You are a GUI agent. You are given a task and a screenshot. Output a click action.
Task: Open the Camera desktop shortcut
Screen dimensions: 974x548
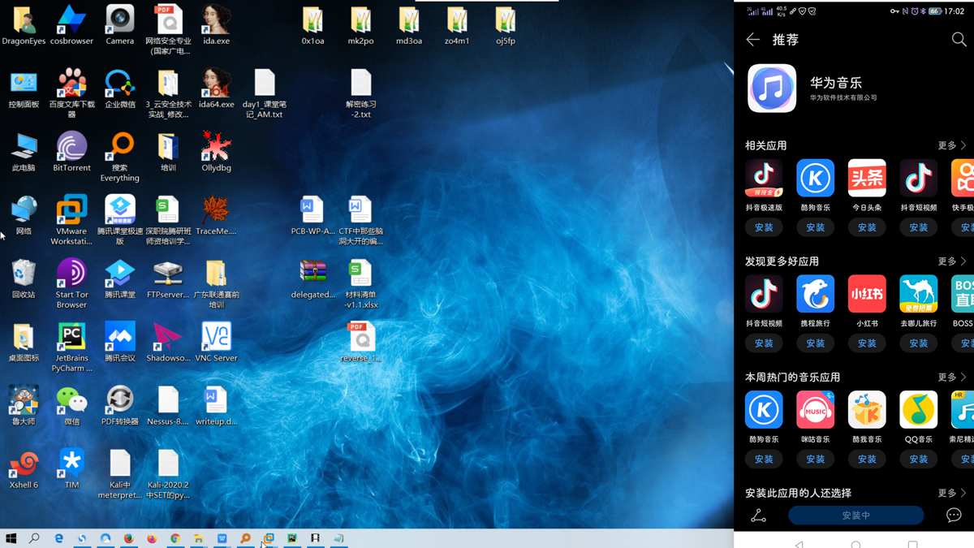[119, 25]
